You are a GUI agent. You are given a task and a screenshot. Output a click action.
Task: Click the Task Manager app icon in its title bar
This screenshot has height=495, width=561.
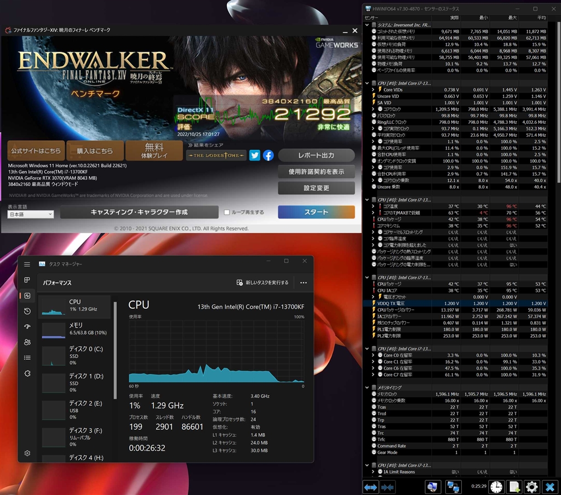click(42, 264)
